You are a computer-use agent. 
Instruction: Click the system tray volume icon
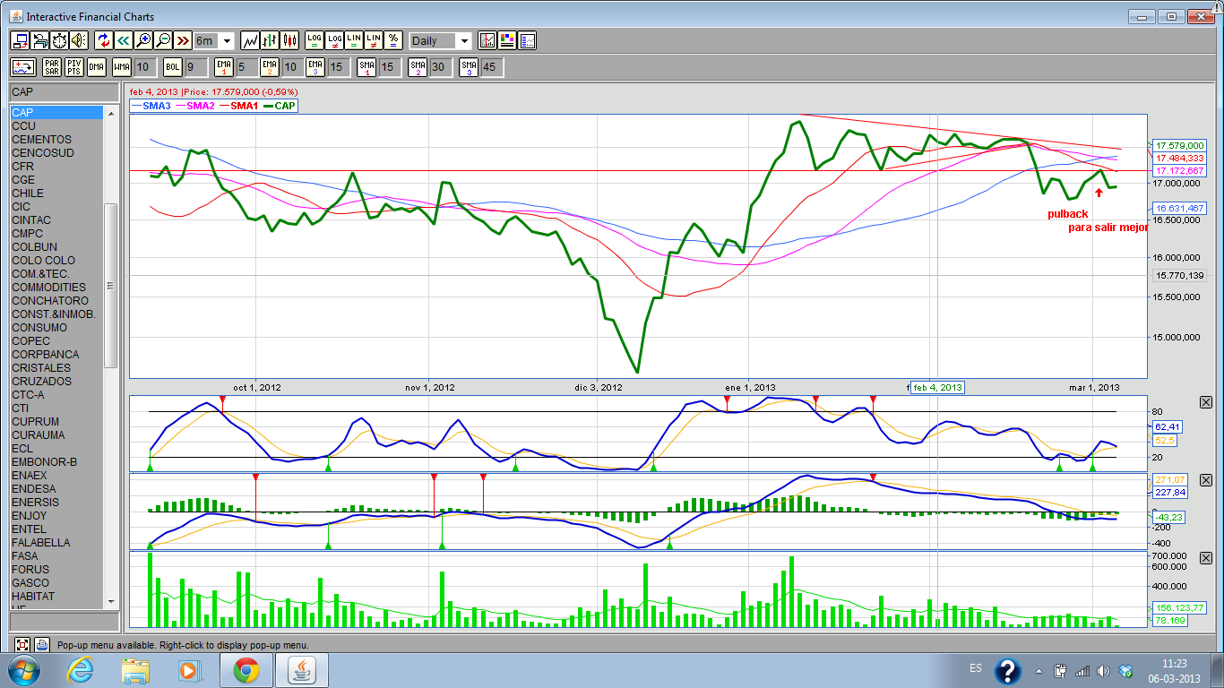[1103, 671]
